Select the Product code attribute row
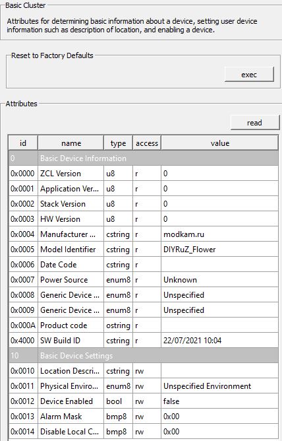Screen dimensions: 282x441 [144, 325]
